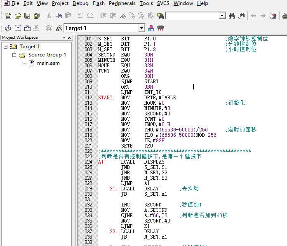The image size is (287, 246).
Task: Click the Build target icon
Action: 18,28
